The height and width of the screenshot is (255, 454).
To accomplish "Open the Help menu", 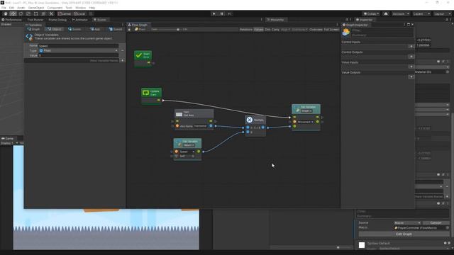I will pyautogui.click(x=92, y=8).
